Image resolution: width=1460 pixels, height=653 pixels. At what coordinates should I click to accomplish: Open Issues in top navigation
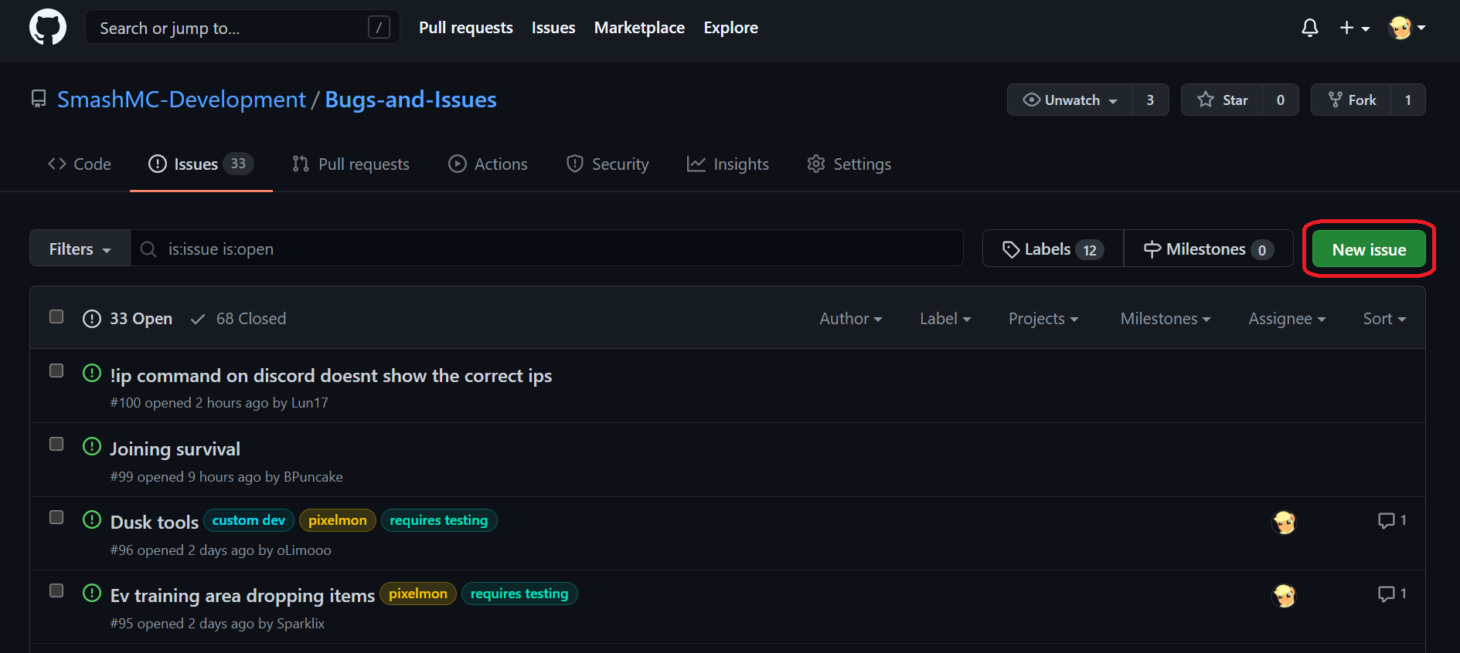553,28
